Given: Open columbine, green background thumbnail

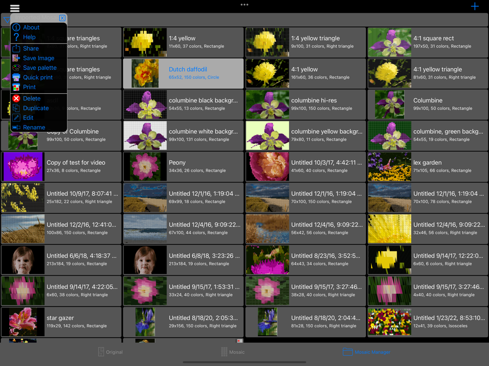Looking at the screenshot, I should tap(390, 136).
